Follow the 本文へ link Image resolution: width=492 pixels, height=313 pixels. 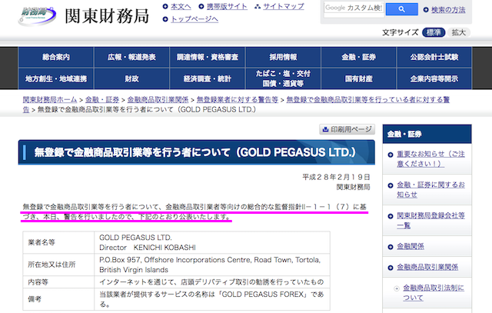coord(181,7)
